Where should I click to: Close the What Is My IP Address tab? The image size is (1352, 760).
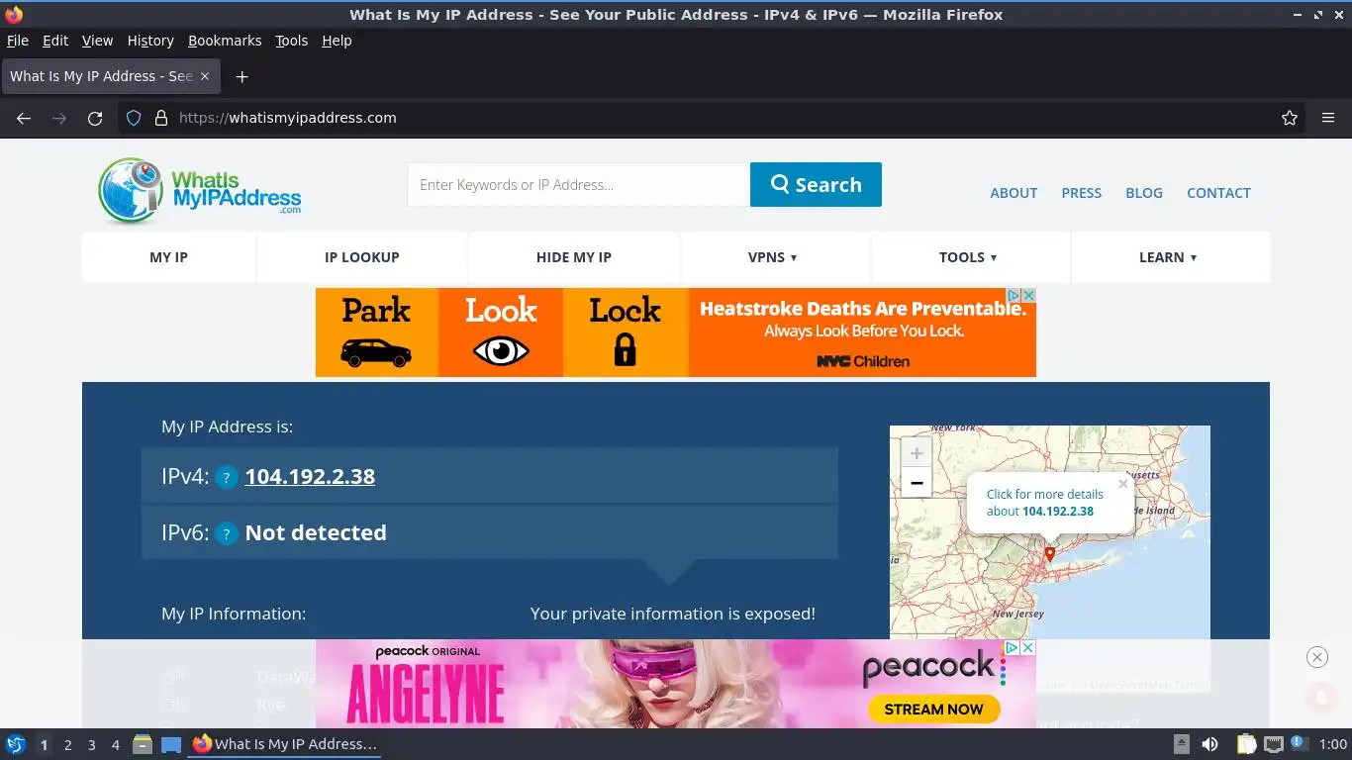(205, 76)
